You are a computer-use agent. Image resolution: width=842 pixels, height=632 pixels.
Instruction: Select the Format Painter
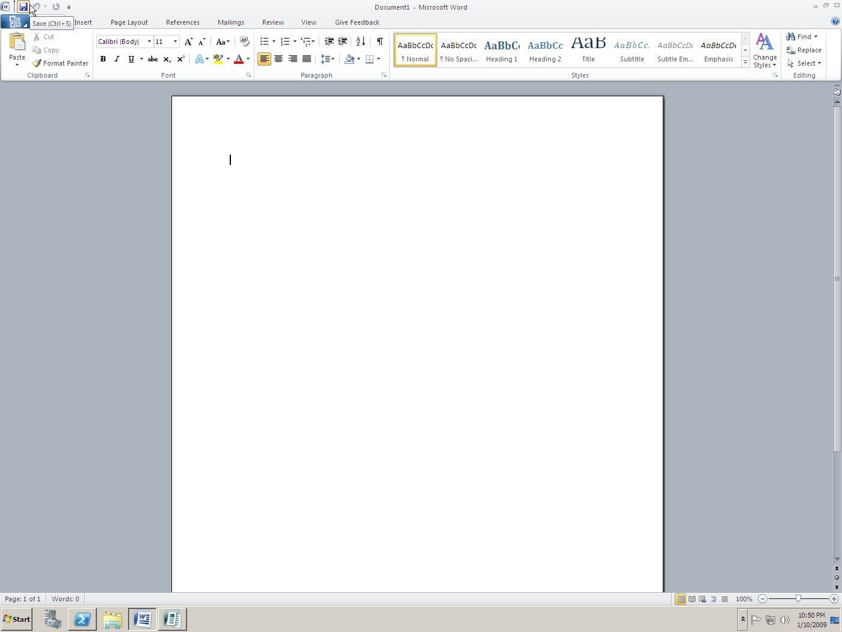click(61, 63)
